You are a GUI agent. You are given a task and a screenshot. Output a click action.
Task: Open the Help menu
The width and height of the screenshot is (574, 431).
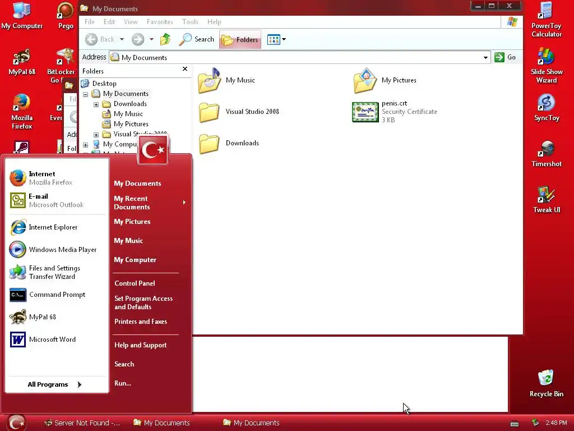click(214, 22)
